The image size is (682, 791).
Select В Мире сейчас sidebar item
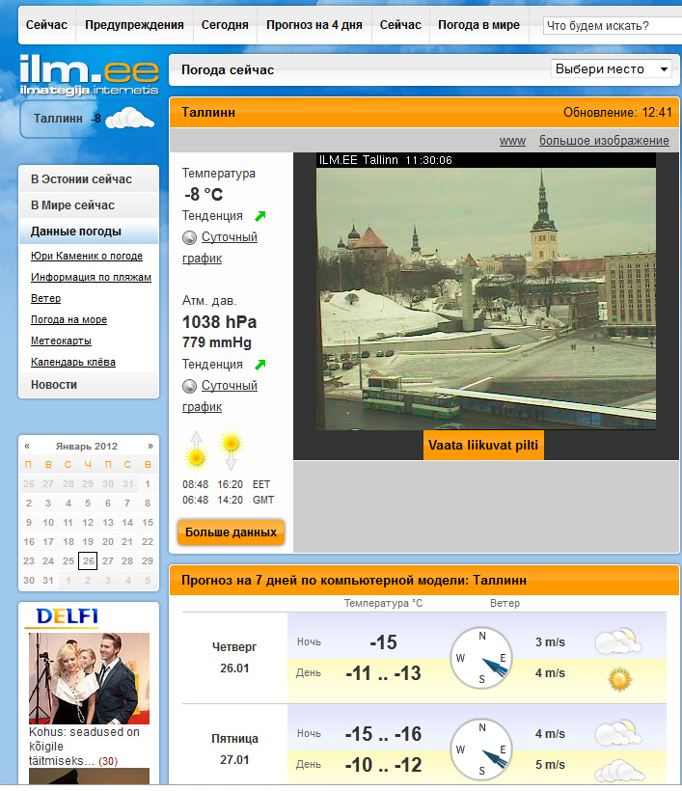89,205
